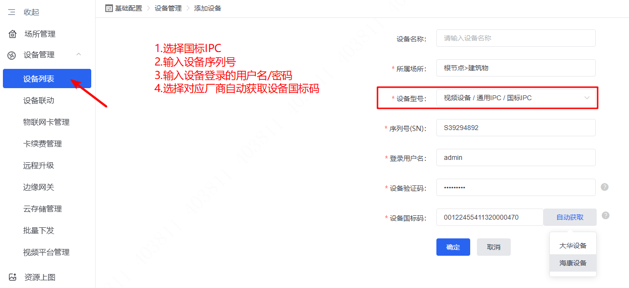Open 设备联动 menu item

[x=39, y=101]
